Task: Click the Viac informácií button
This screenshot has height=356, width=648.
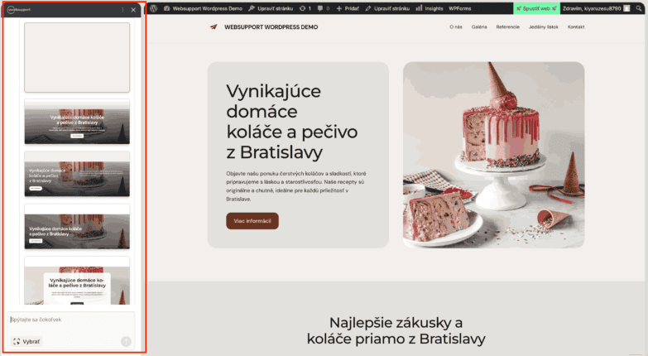Action: point(252,221)
